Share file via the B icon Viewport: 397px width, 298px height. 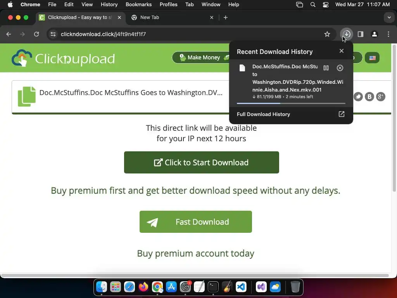pos(369,97)
